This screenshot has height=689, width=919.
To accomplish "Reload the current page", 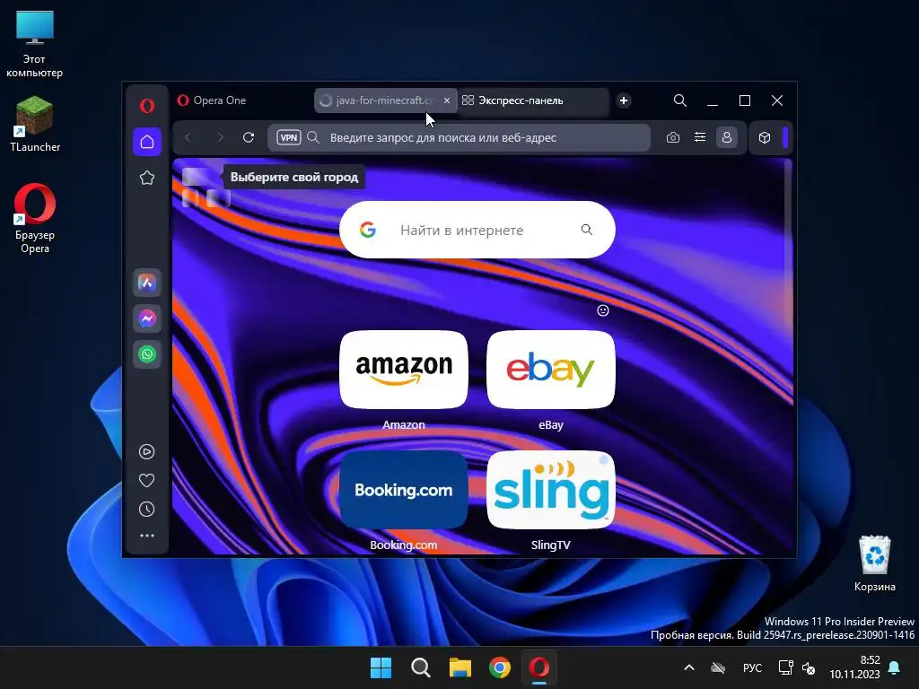I will [249, 137].
